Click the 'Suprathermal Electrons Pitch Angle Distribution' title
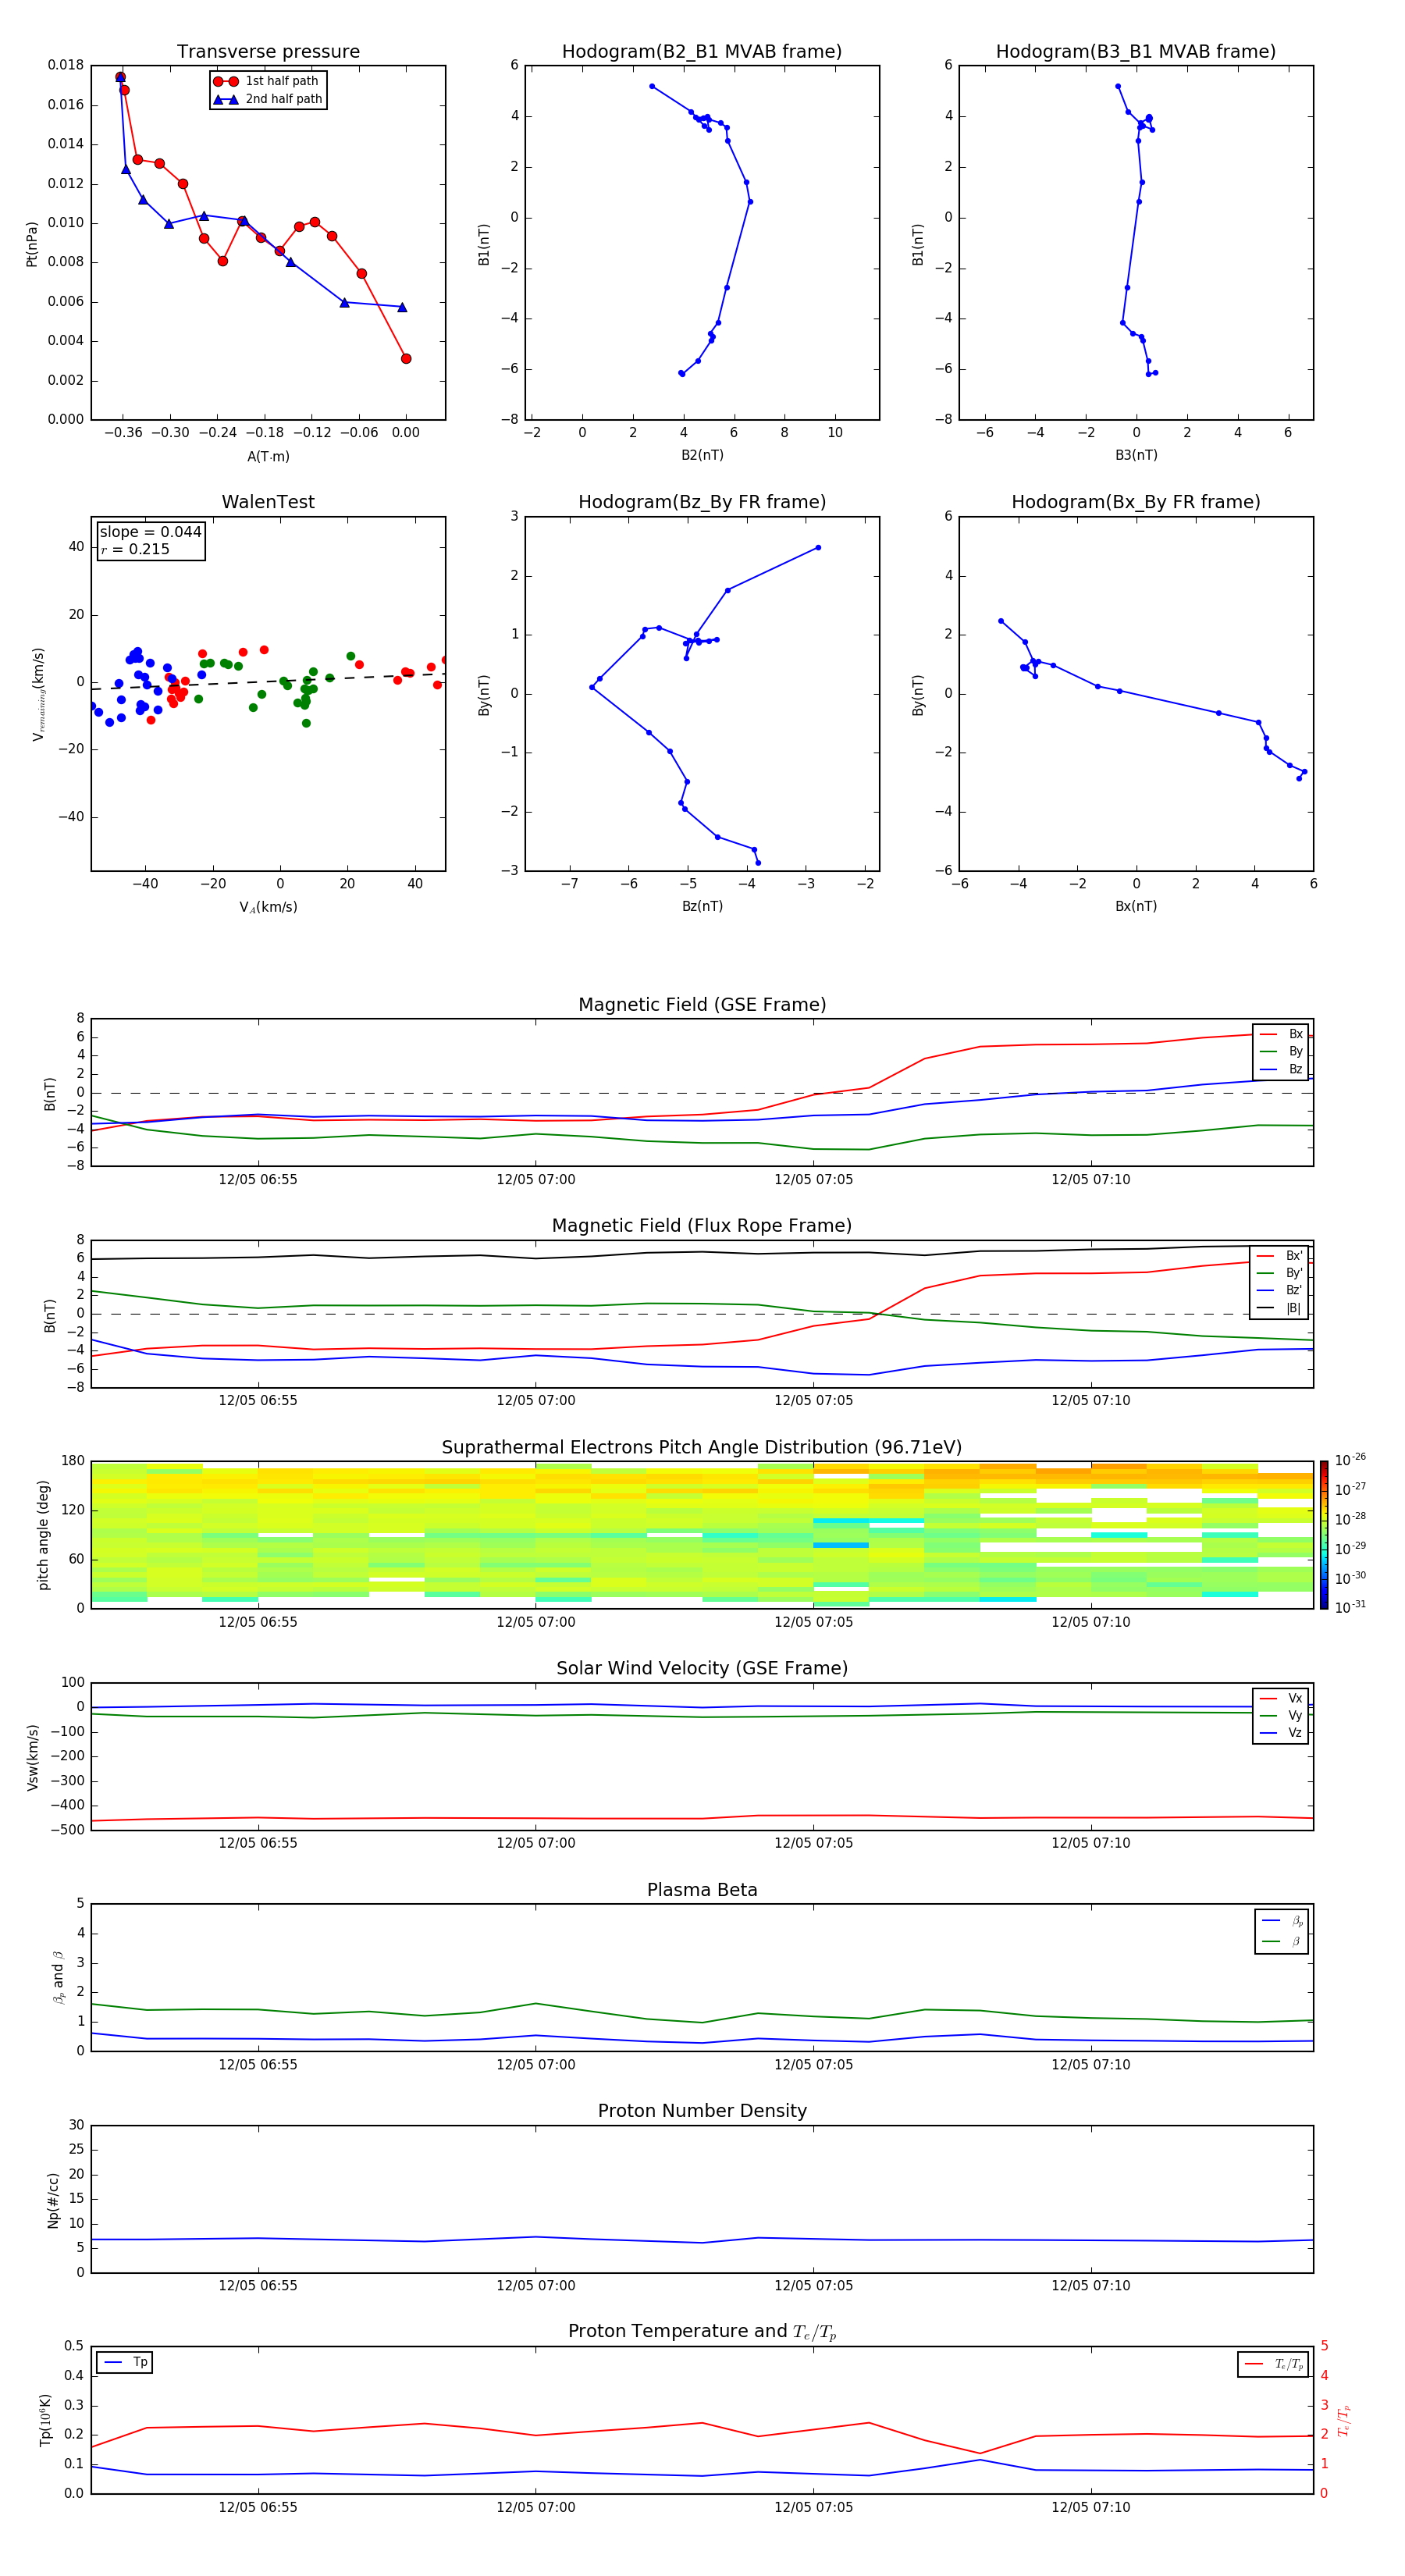1405x2576 pixels. coord(702,1447)
